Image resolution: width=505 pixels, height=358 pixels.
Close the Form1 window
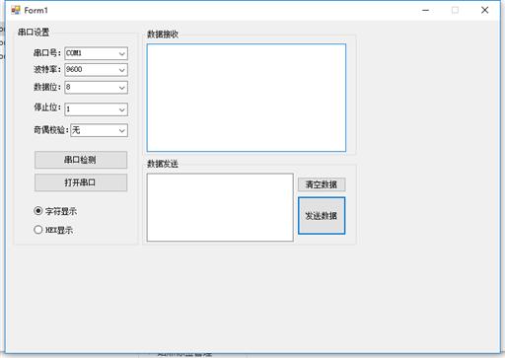click(x=484, y=10)
